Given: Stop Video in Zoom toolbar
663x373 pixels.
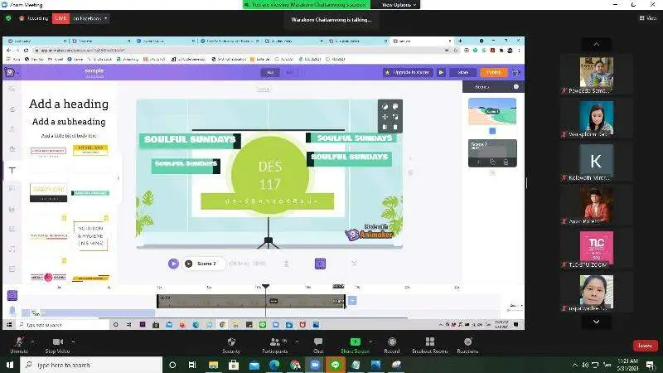Looking at the screenshot, I should coord(57,342).
